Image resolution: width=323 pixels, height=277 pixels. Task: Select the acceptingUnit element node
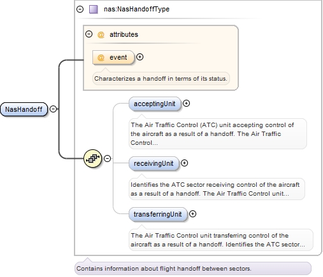coord(155,104)
